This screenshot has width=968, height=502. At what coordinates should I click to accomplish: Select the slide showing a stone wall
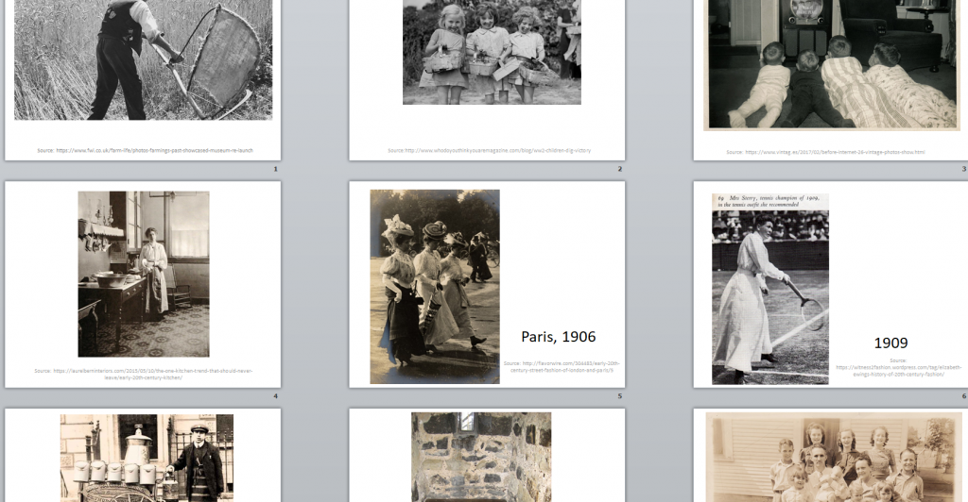(x=487, y=456)
